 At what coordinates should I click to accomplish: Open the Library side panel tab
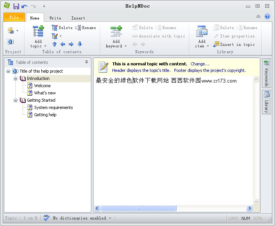267,102
